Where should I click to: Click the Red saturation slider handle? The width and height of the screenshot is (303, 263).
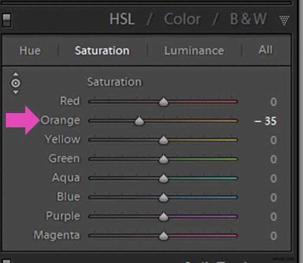click(164, 101)
